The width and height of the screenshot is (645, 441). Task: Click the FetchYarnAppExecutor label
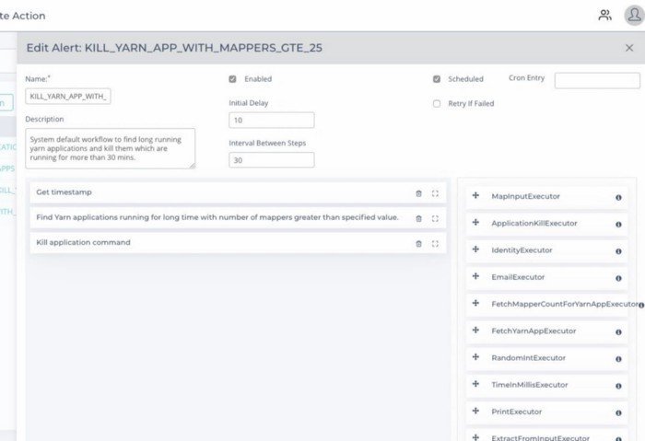pos(534,331)
